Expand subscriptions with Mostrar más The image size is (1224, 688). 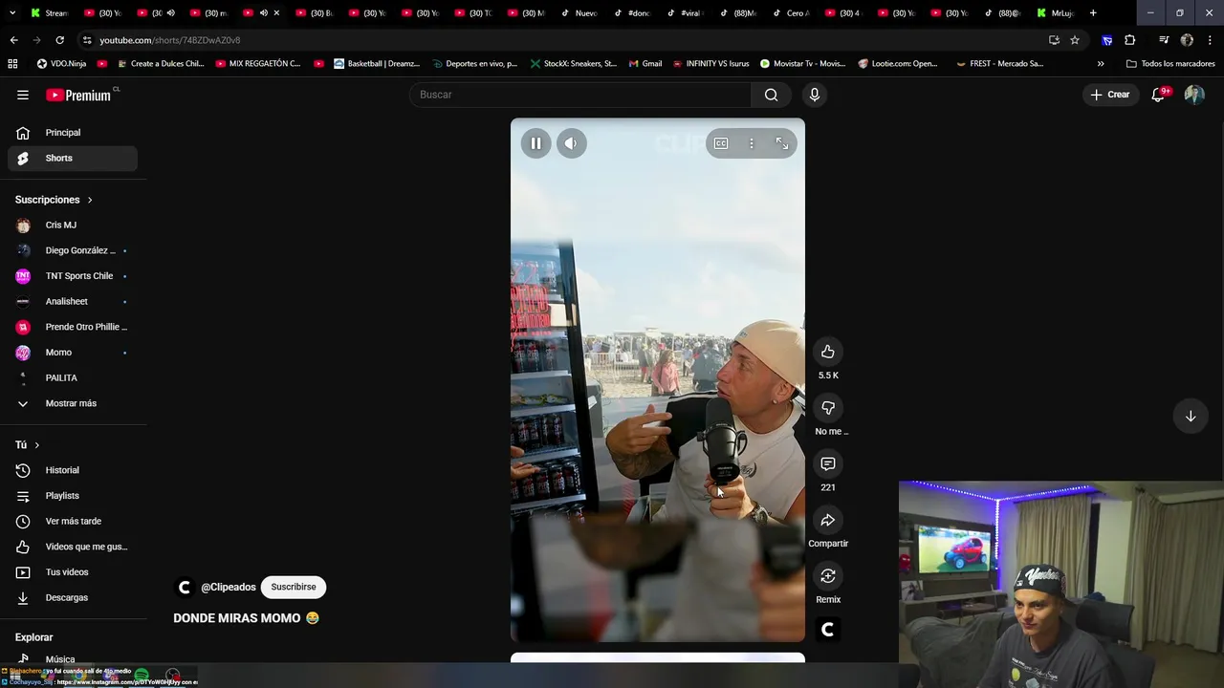(x=73, y=403)
